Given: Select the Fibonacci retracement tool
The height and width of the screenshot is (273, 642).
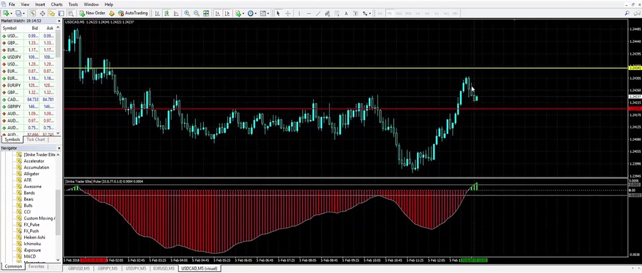Looking at the screenshot, I should pyautogui.click(x=337, y=13).
